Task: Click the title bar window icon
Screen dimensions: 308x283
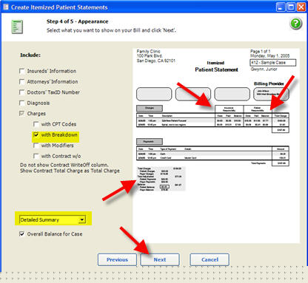Action: tap(6, 7)
